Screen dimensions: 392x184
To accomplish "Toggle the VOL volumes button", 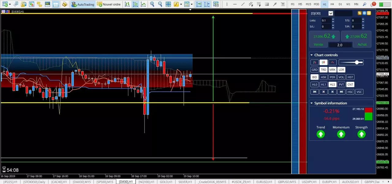I will tap(341, 77).
